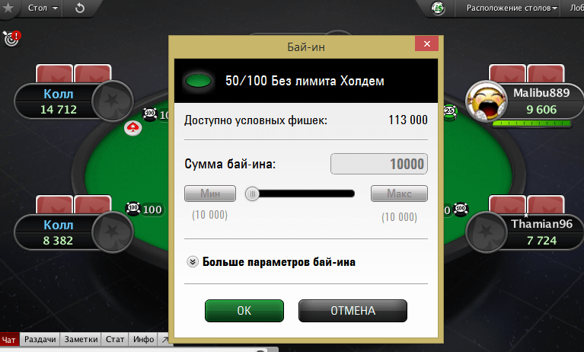Viewport: 584px width, 352px height.
Task: Click the green cashier chip icon
Action: coord(438,8)
